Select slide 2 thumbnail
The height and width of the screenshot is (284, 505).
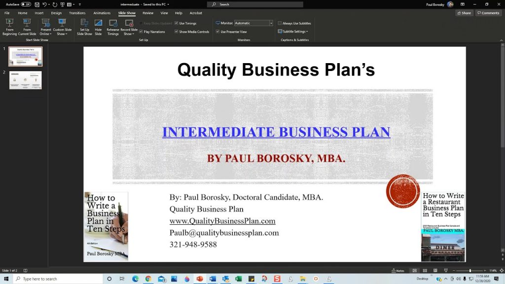(x=26, y=80)
